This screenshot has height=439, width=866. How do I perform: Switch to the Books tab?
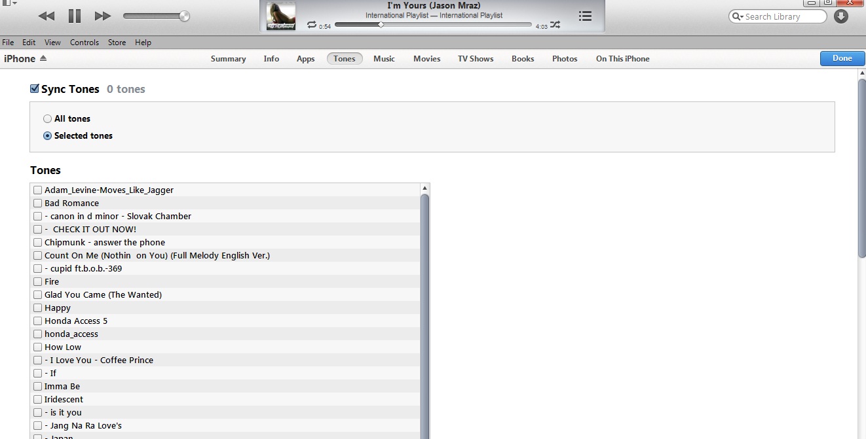(523, 59)
